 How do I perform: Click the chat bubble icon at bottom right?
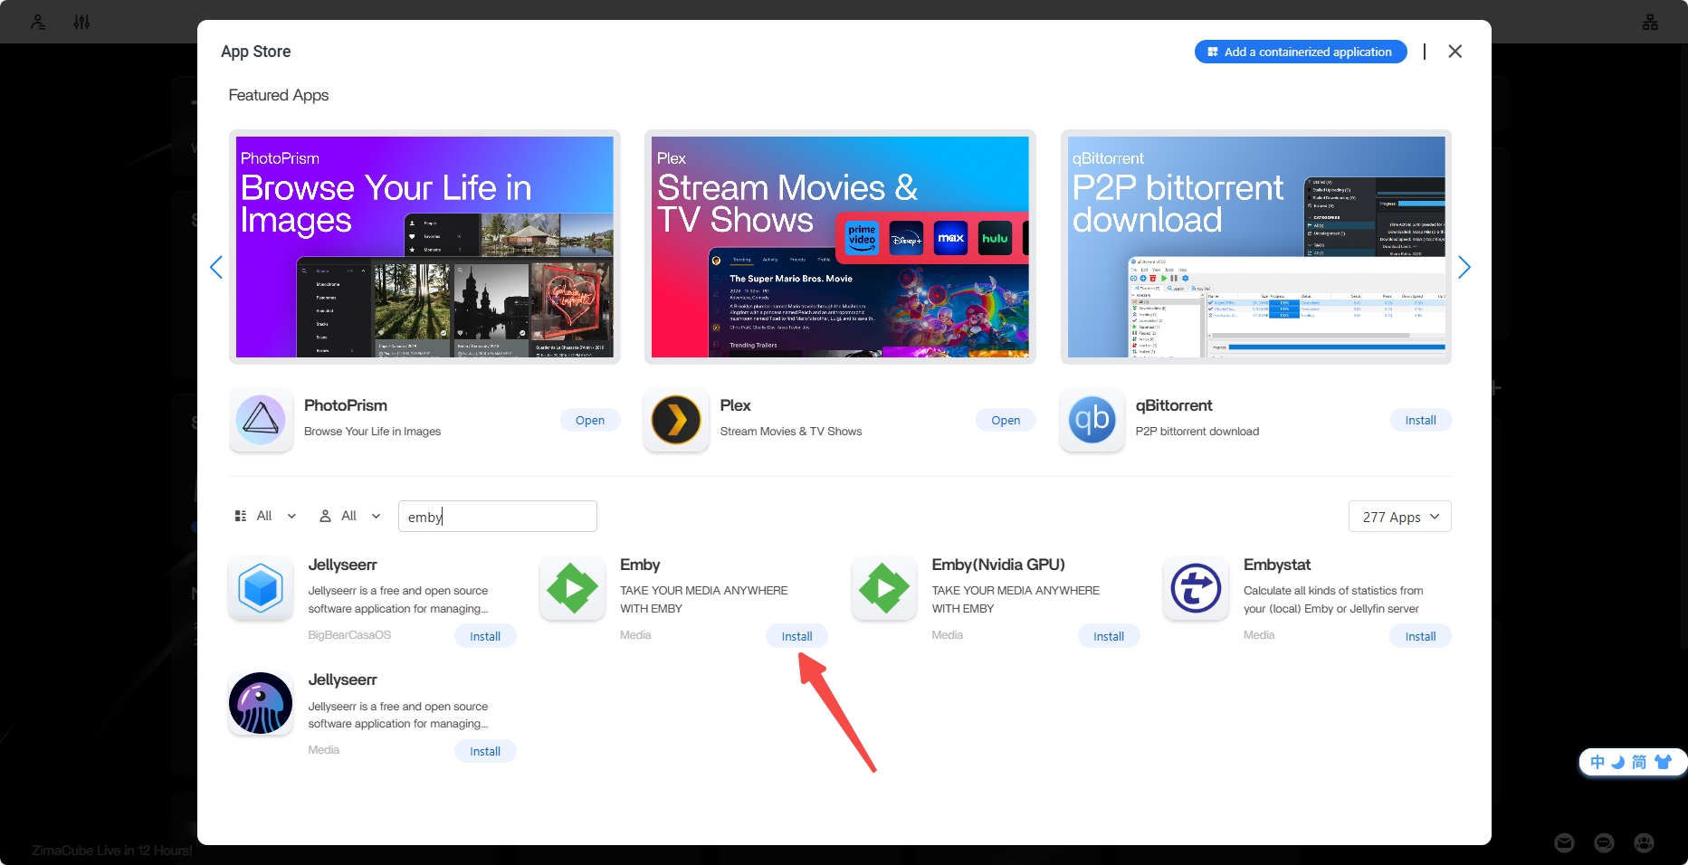point(1604,843)
